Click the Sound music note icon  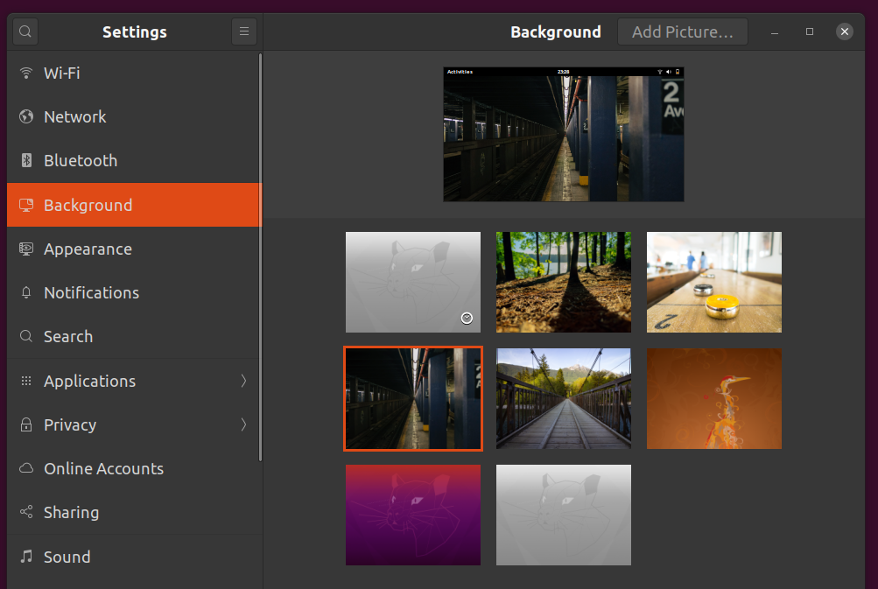[26, 557]
